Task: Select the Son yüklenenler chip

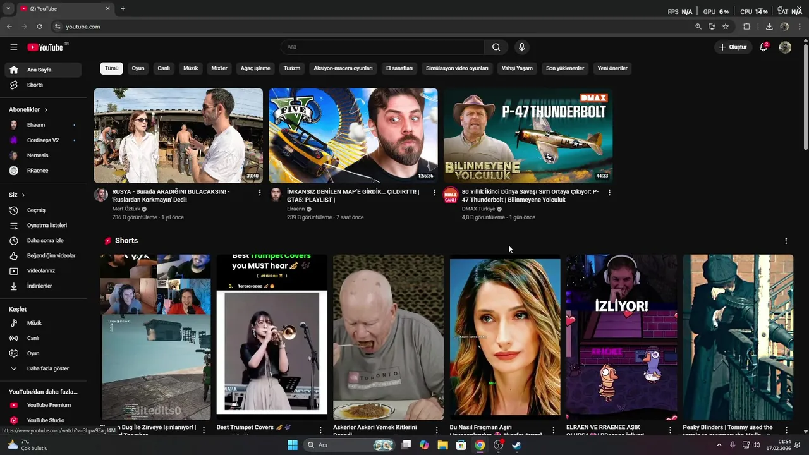Action: coord(565,68)
